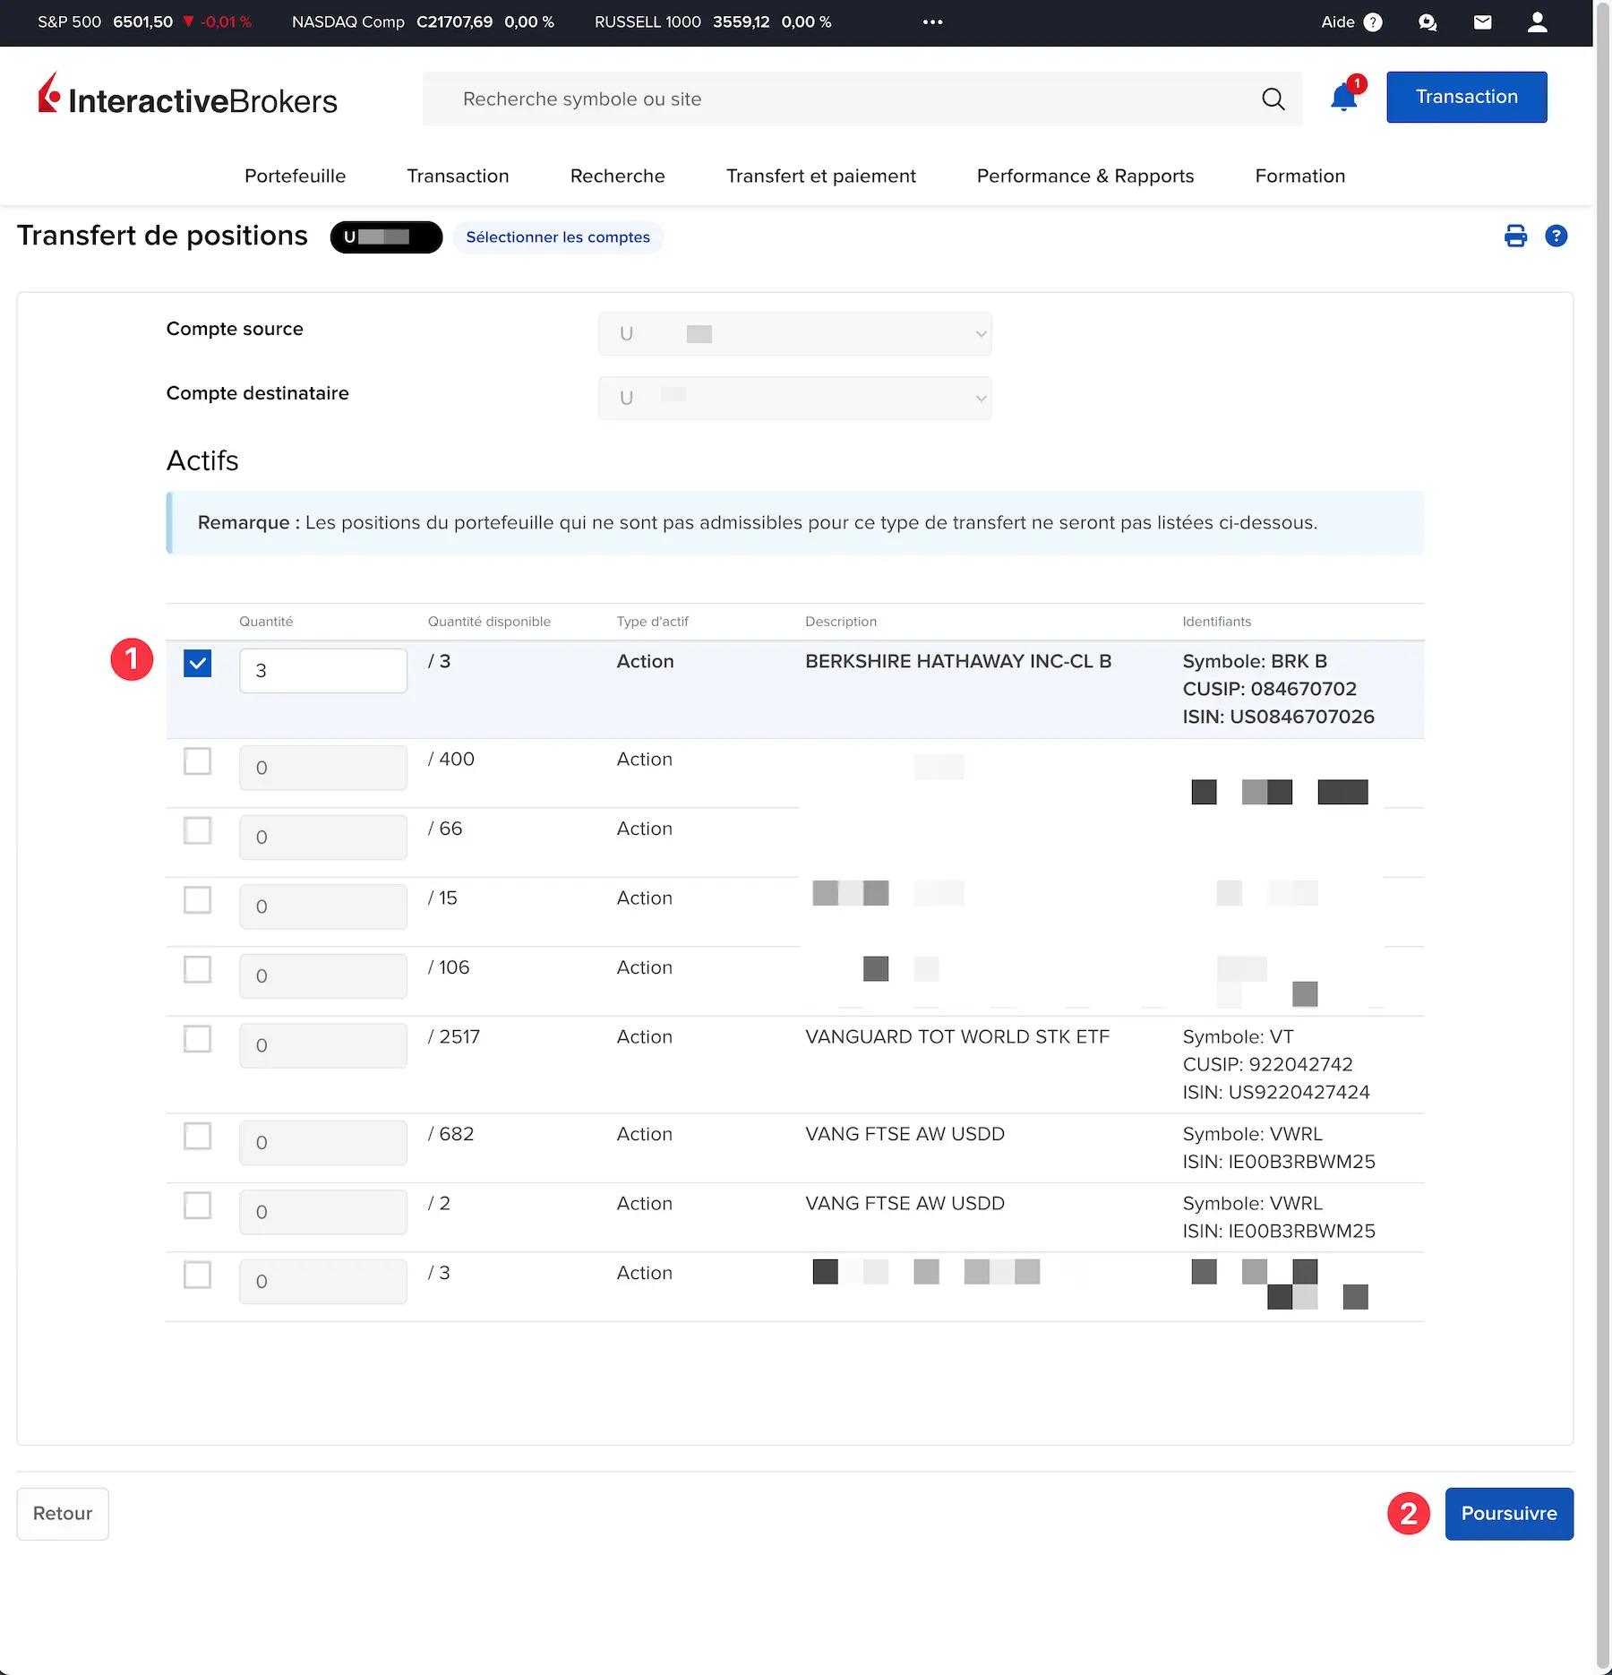Open the Compte destinataire dropdown
This screenshot has width=1612, height=1675.
tap(795, 398)
